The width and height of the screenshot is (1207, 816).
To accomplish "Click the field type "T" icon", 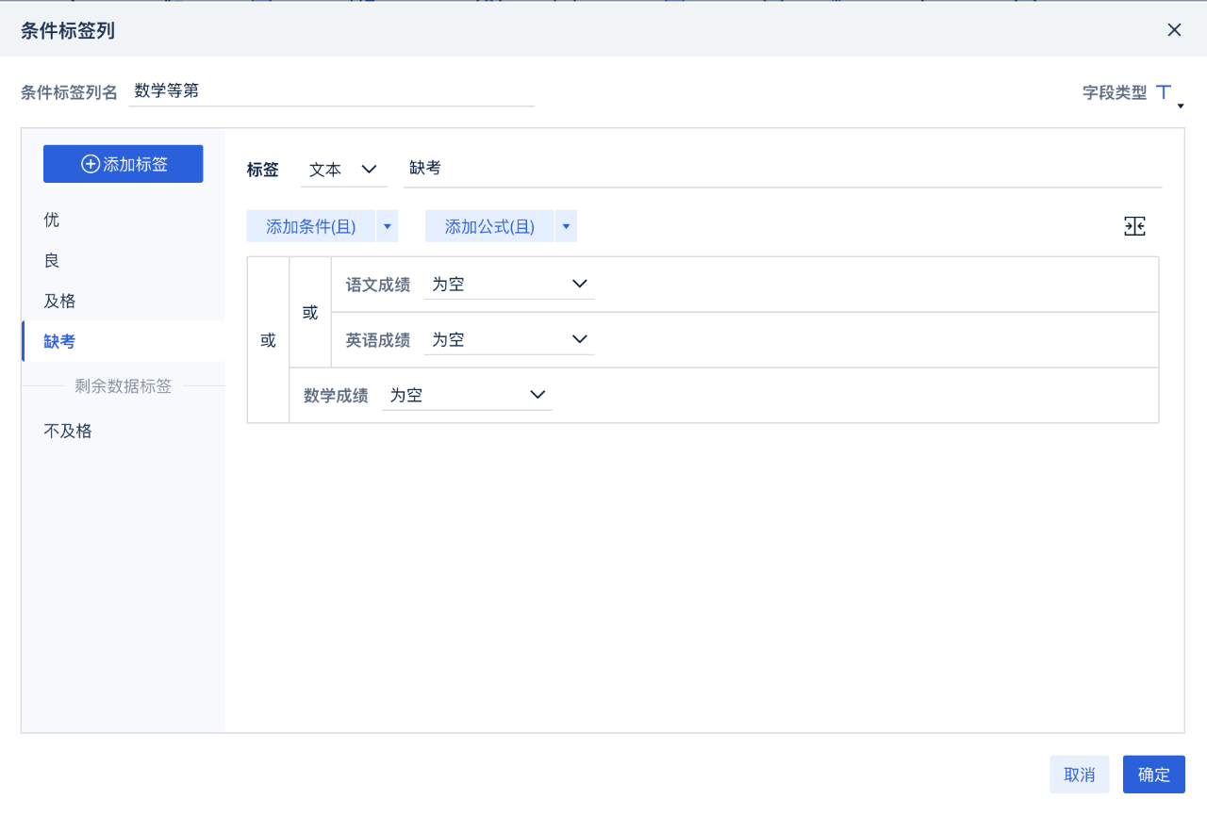I will point(1163,91).
